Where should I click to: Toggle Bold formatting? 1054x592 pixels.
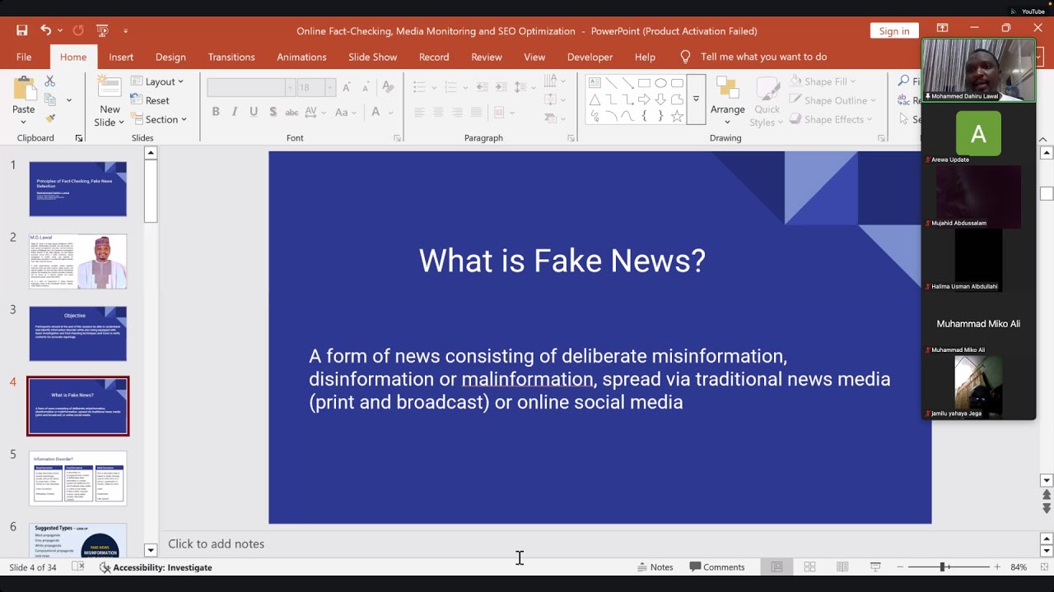pyautogui.click(x=216, y=112)
